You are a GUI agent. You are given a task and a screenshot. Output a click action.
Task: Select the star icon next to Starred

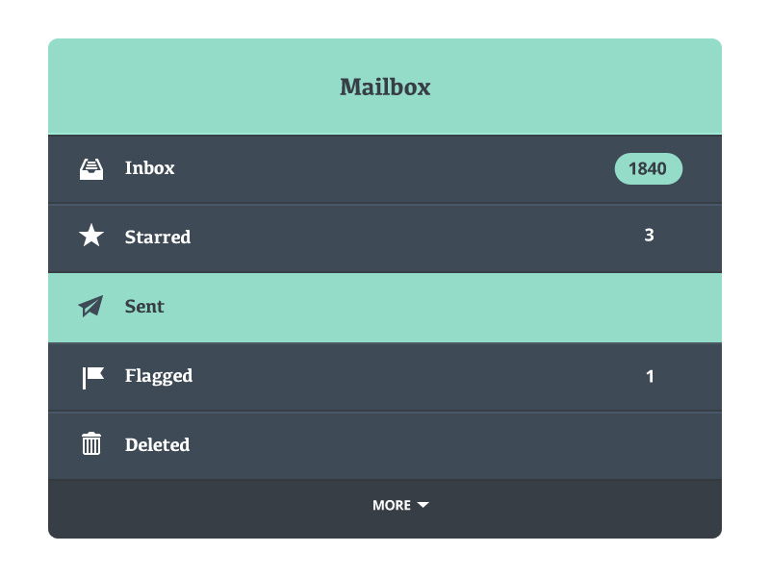click(x=91, y=237)
